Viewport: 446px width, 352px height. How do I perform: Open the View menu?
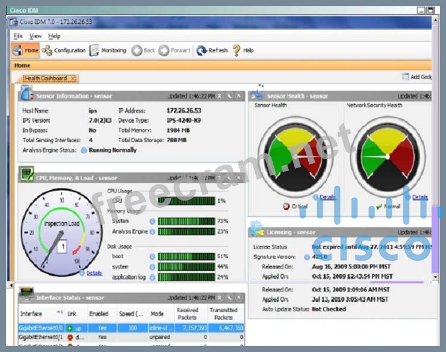coord(36,36)
